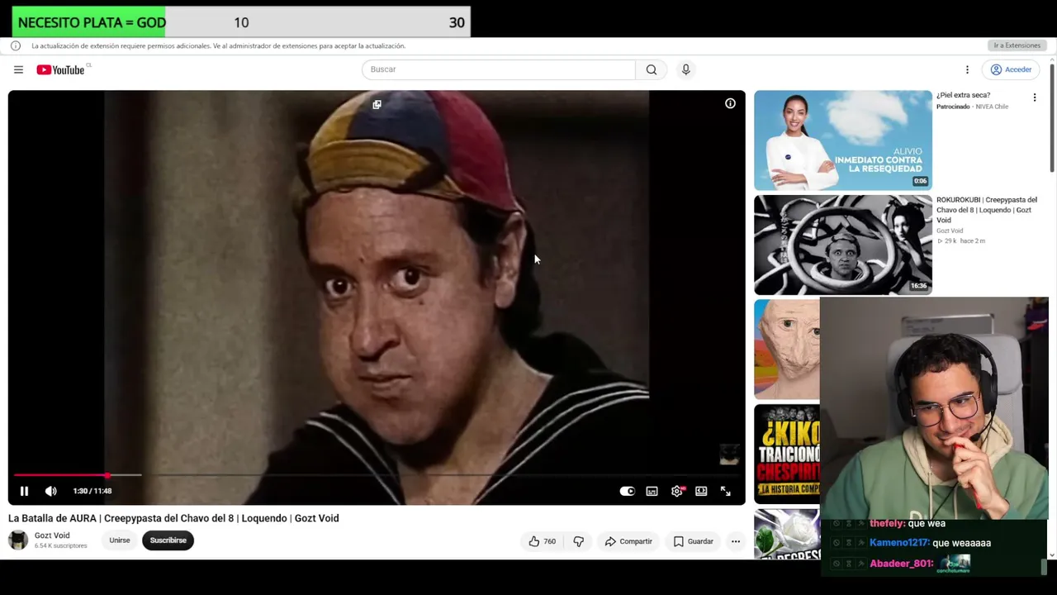The image size is (1057, 595).
Task: Switch to theater mode
Action: coord(701,491)
